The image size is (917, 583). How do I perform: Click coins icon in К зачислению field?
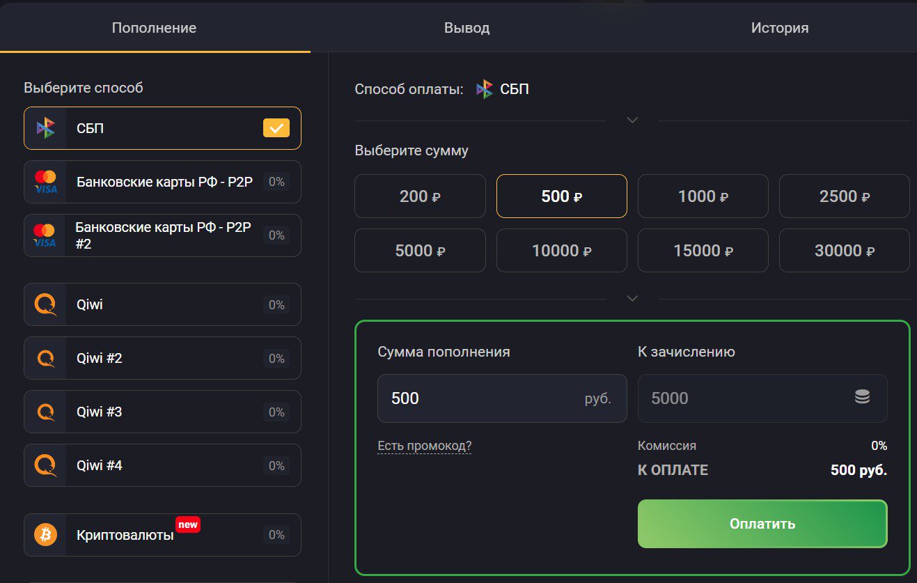862,398
